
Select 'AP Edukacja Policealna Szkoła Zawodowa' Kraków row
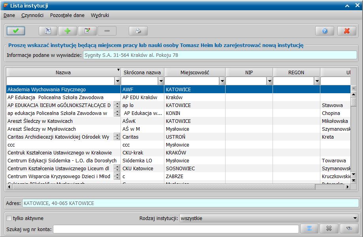pyautogui.click(x=178, y=98)
